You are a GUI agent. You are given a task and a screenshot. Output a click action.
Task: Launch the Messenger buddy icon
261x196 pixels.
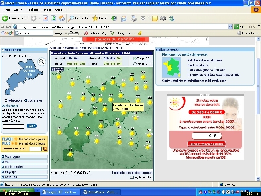(171, 18)
